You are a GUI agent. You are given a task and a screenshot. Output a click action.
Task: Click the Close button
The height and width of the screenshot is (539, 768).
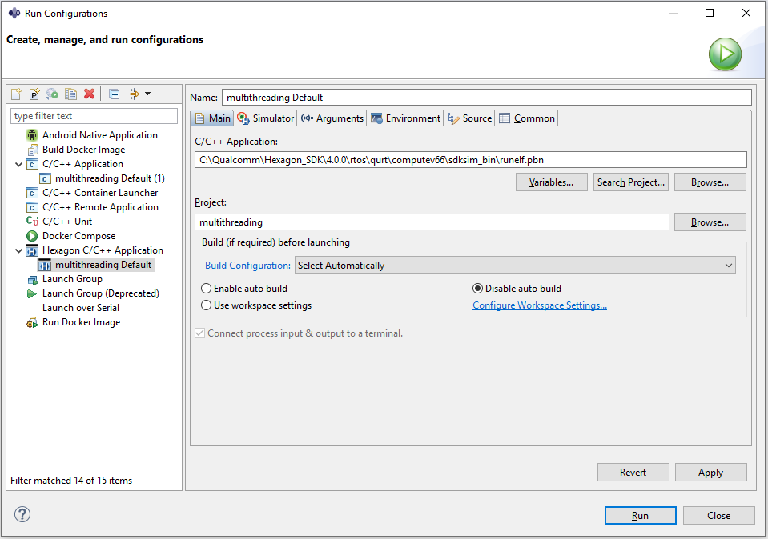click(719, 516)
